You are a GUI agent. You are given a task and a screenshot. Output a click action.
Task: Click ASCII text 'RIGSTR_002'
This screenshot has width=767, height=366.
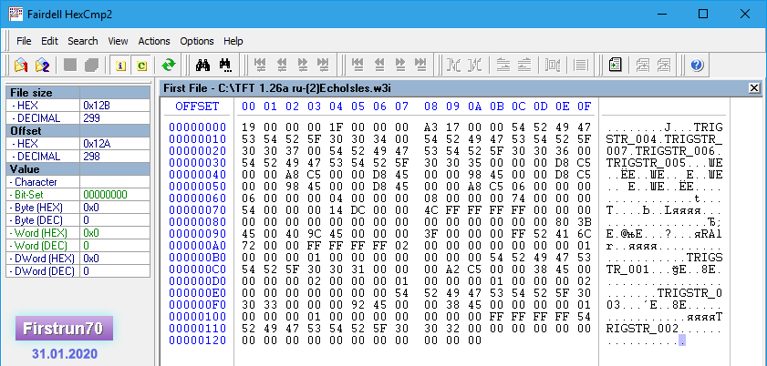click(642, 329)
